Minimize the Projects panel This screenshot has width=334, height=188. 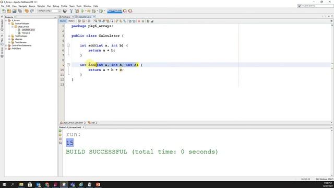[55, 17]
